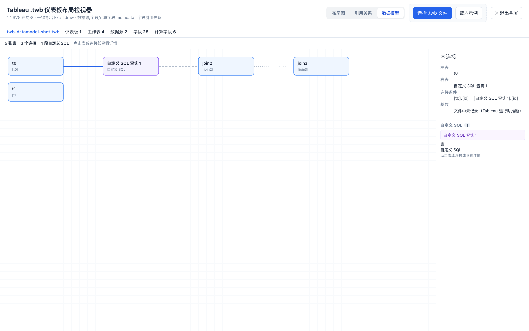Screen dimensions: 529x331
Task: Click the 文件中未记录 cardinality value
Action: click(488, 111)
